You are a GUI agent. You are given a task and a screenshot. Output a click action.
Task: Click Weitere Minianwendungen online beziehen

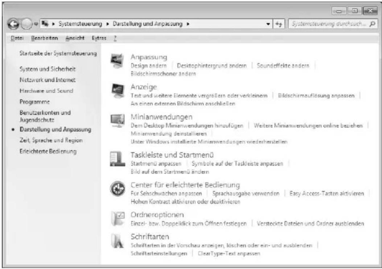tap(308, 125)
